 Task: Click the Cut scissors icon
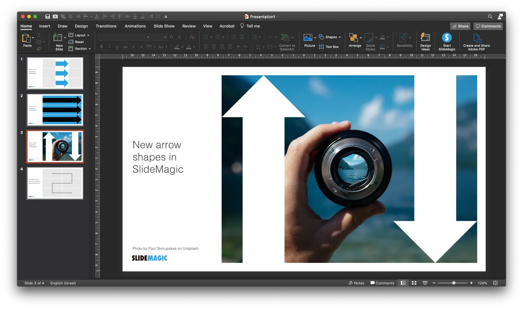pyautogui.click(x=39, y=35)
